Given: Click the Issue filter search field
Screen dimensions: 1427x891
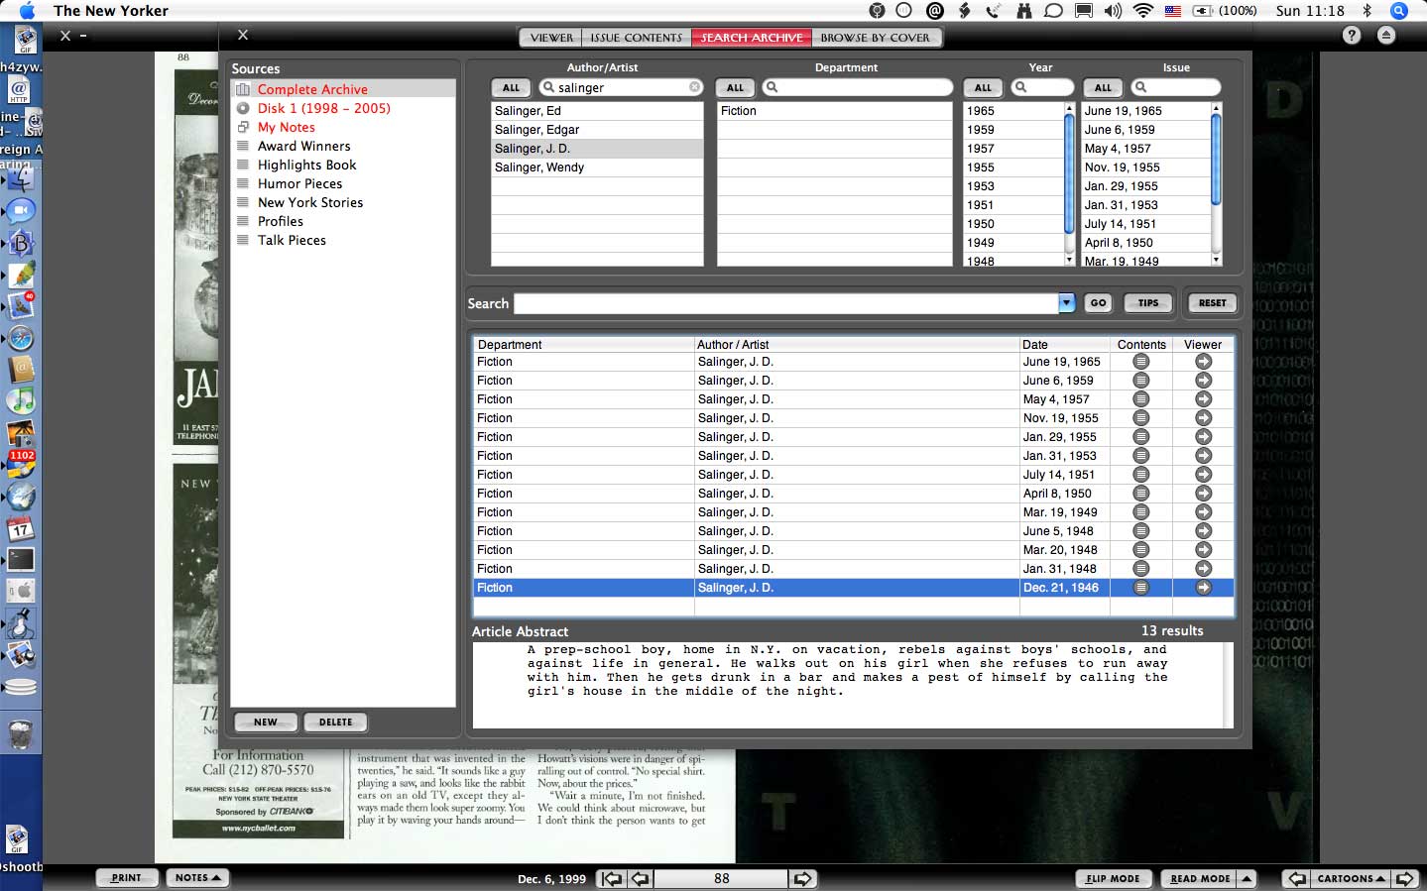Looking at the screenshot, I should tap(1175, 87).
